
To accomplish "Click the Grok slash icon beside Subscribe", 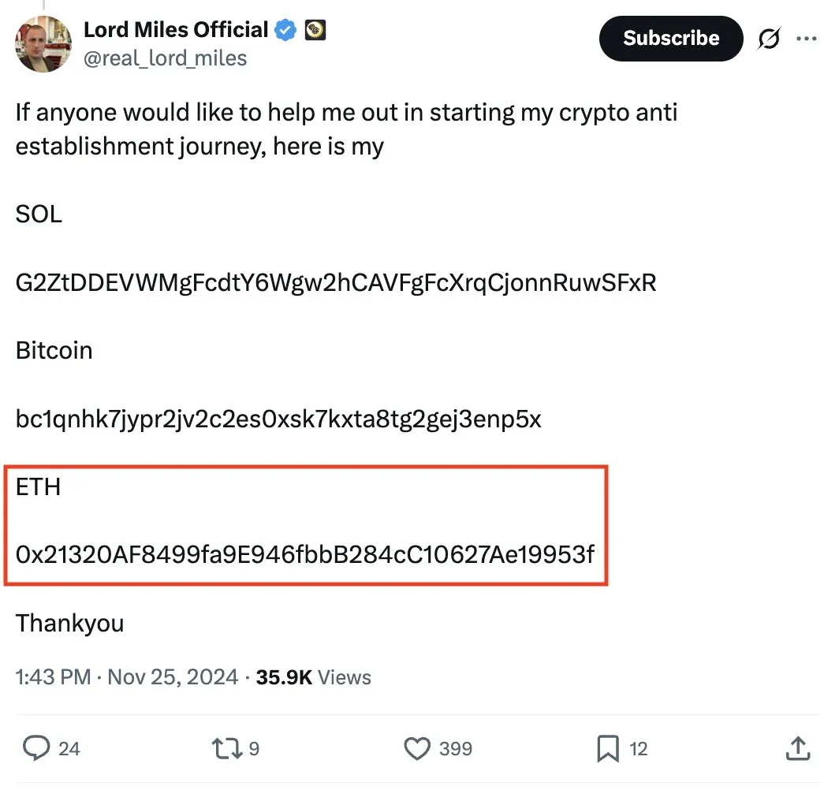I will pos(769,38).
